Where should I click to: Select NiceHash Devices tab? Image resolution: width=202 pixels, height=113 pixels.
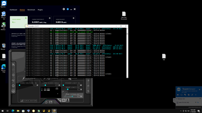point(22,10)
